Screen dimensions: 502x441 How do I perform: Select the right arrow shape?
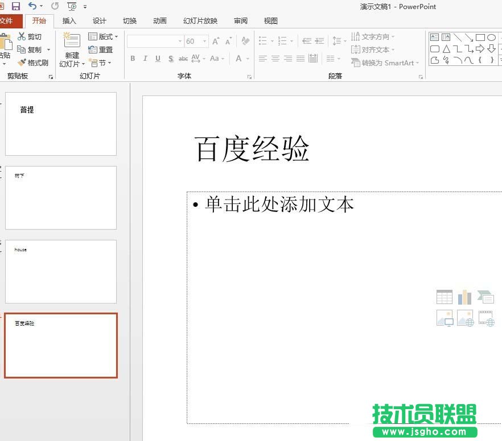tap(480, 49)
